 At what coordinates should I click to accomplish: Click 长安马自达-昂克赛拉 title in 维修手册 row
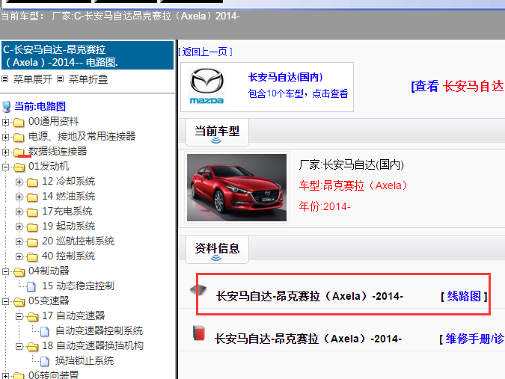[x=308, y=339]
